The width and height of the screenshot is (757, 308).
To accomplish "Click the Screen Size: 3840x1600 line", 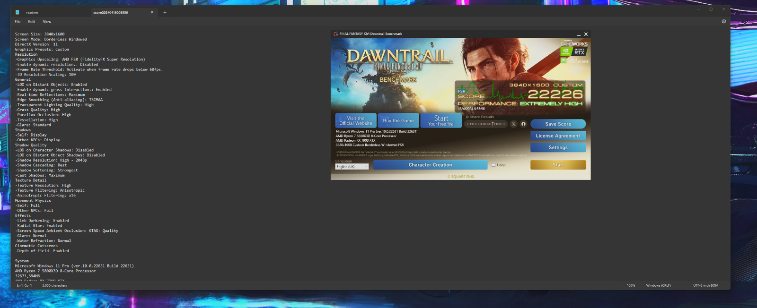I will click(40, 34).
